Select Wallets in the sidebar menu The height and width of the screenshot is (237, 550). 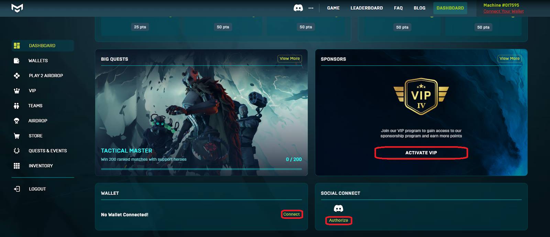[x=38, y=61]
